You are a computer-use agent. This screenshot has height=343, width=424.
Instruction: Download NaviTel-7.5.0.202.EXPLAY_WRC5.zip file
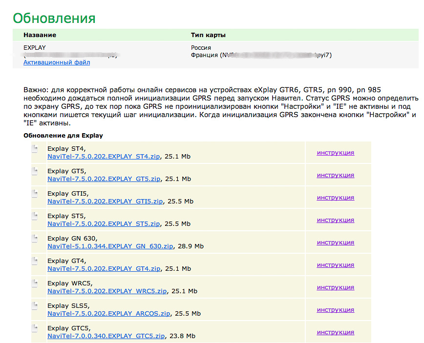pos(107,291)
